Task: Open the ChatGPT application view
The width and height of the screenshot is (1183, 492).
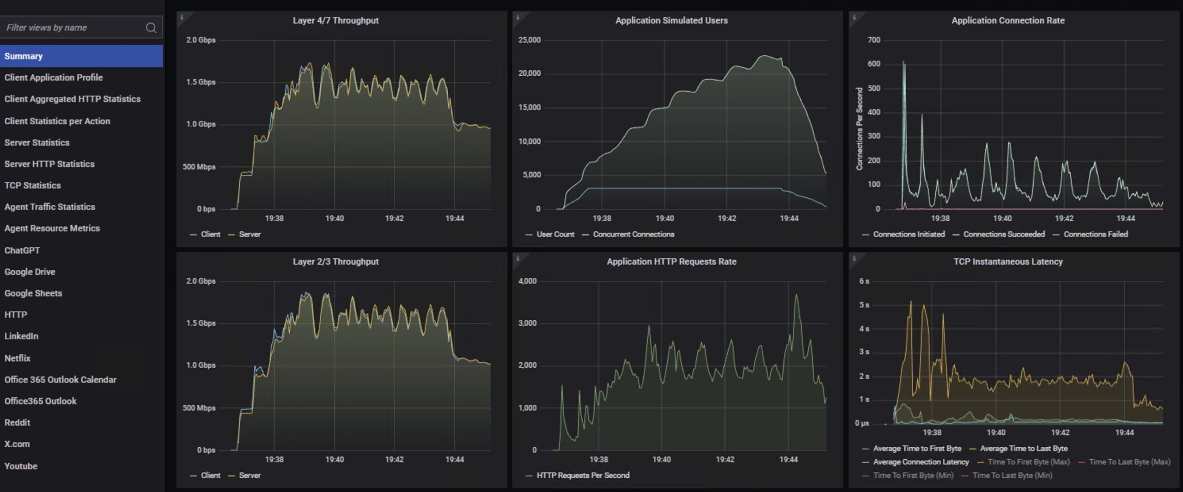Action: click(x=22, y=250)
